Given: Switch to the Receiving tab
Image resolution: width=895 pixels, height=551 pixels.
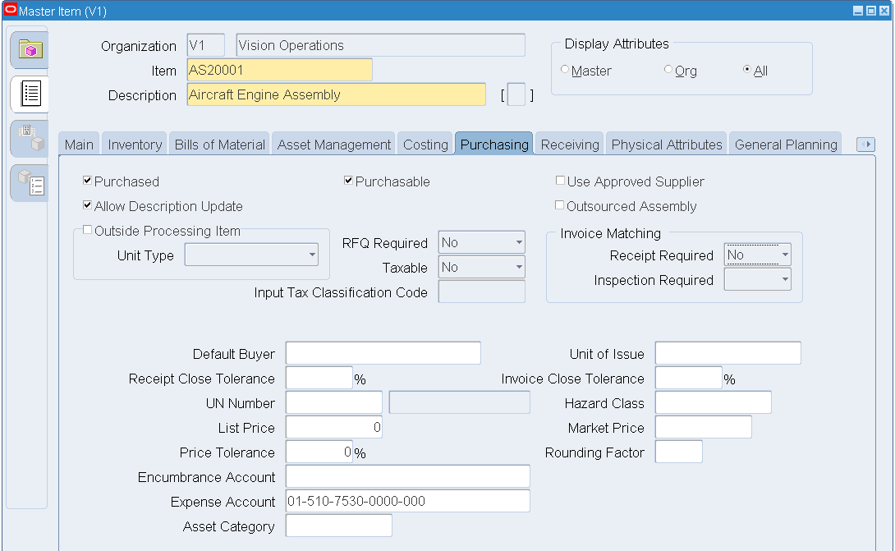Looking at the screenshot, I should point(570,145).
